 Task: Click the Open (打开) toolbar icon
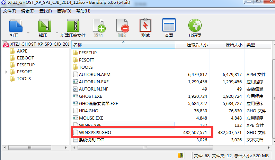16,26
